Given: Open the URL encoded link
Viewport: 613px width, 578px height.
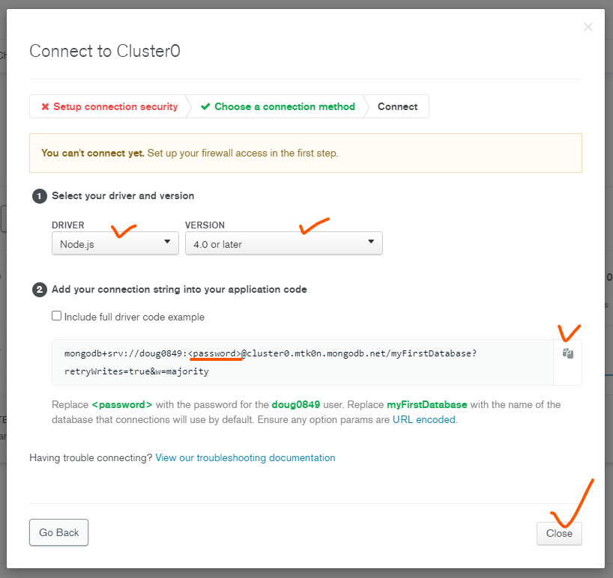Looking at the screenshot, I should click(x=423, y=420).
